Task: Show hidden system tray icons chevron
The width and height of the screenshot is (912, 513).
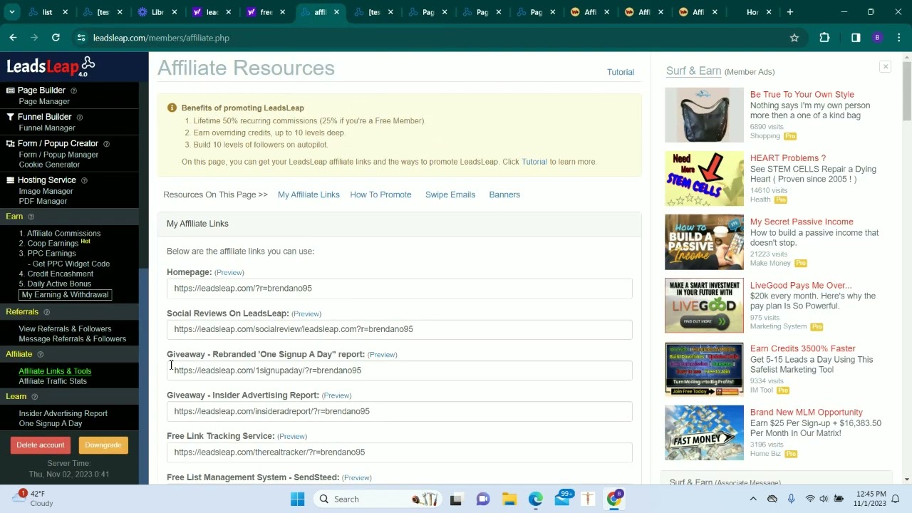Action: coord(753,499)
